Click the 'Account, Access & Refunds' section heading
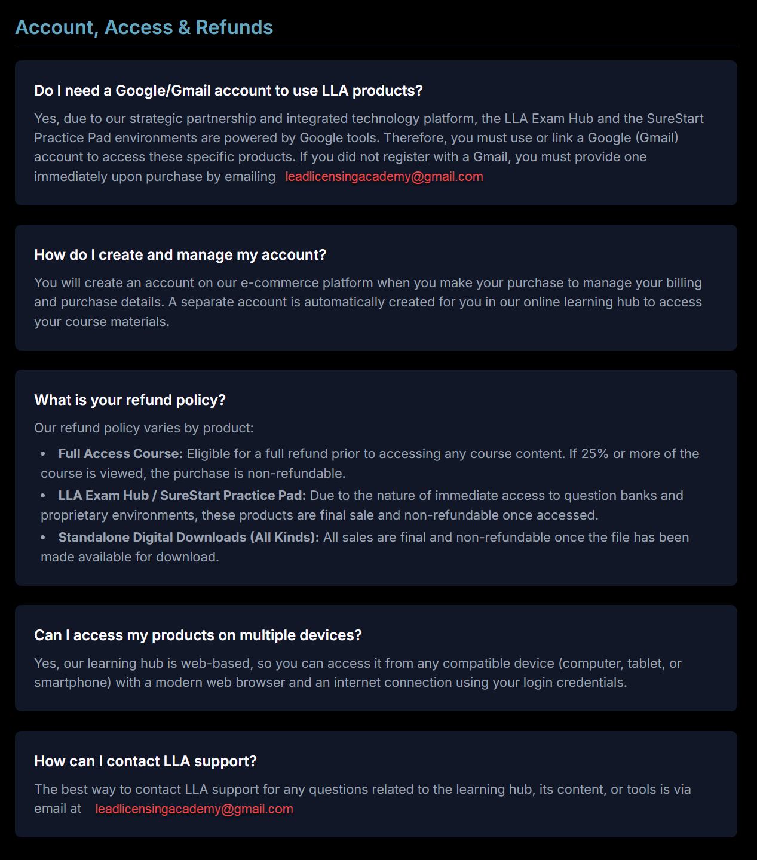Screen dimensions: 757x860 click(x=144, y=27)
